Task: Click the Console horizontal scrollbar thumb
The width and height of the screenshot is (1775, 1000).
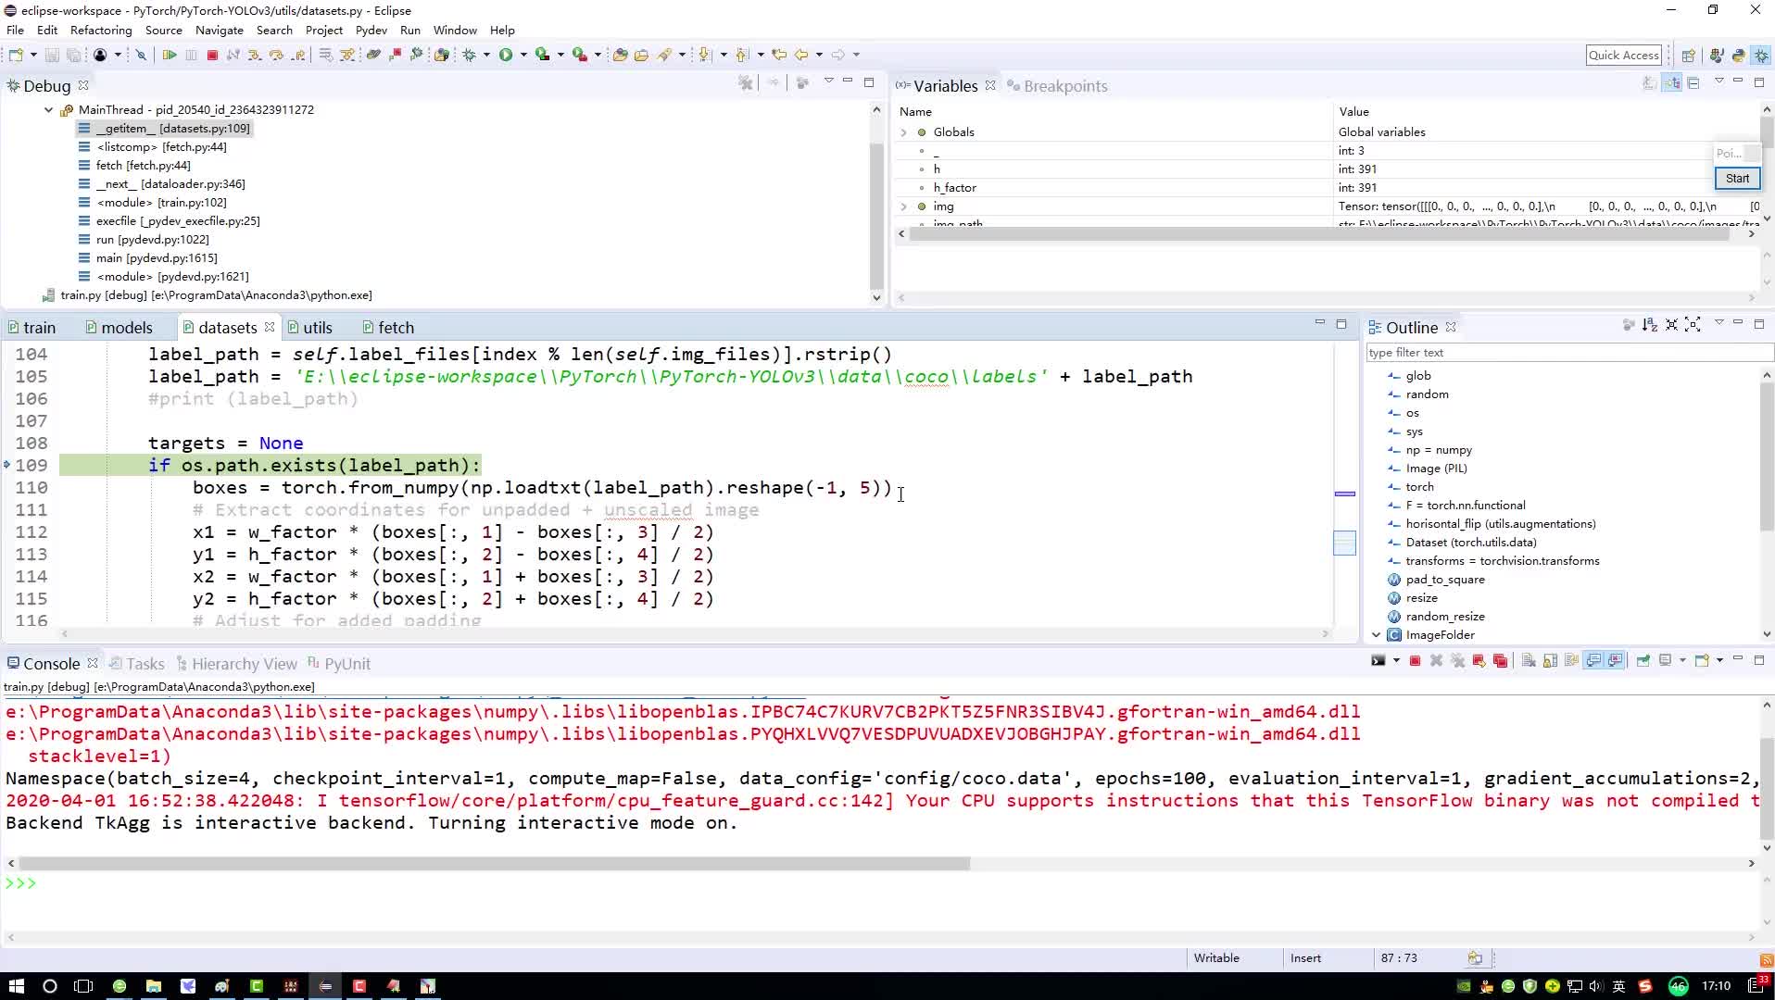Action: tap(494, 863)
